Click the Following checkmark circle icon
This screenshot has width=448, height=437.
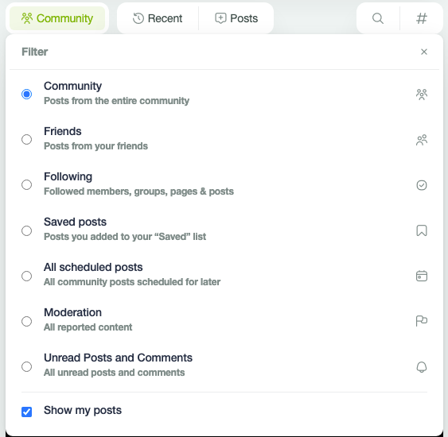422,185
